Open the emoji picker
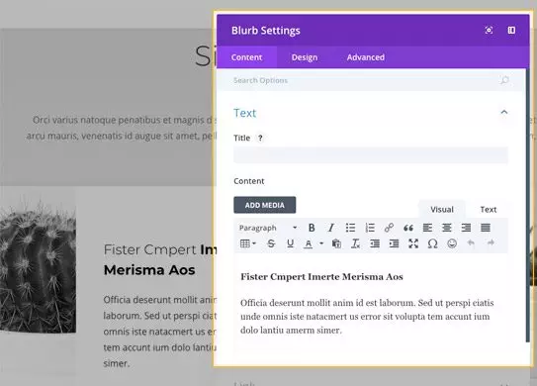This screenshot has width=537, height=386. 452,243
